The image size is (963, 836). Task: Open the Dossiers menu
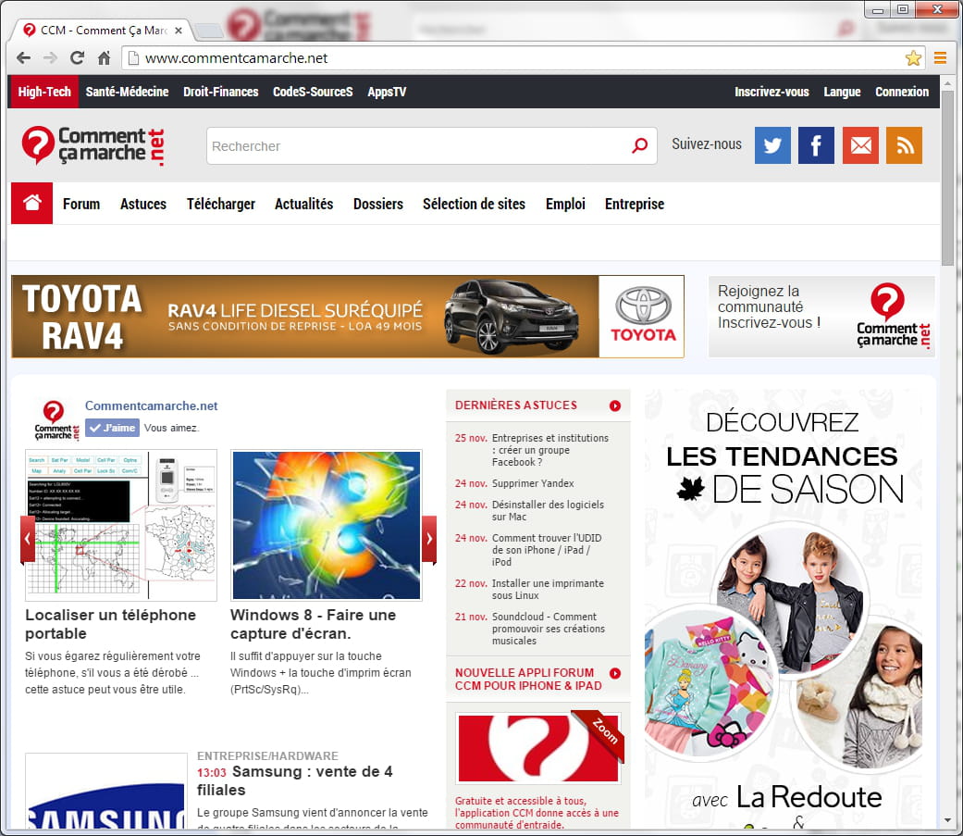pos(377,204)
